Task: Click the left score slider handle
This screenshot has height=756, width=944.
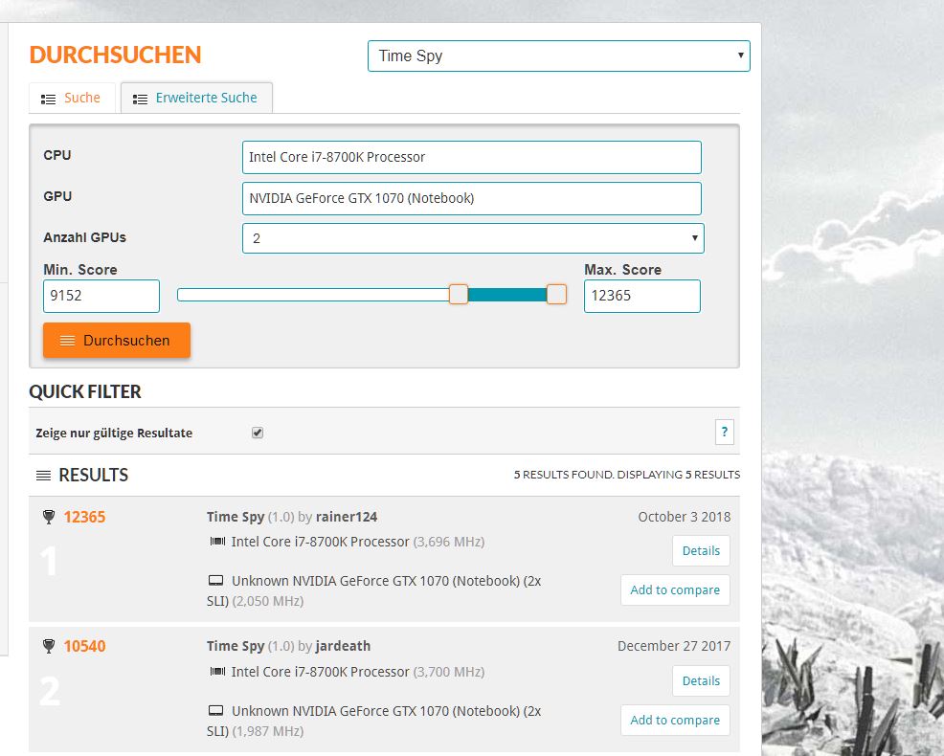Action: [459, 295]
